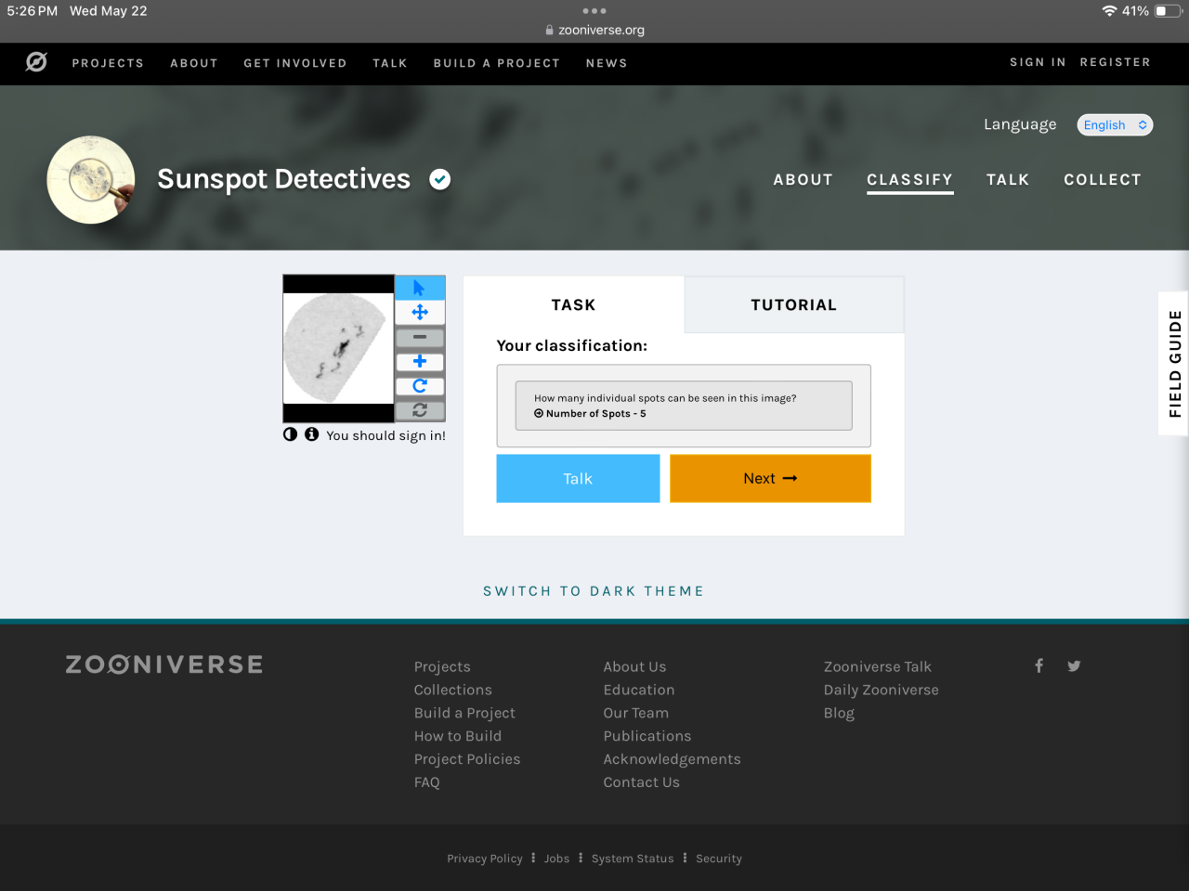
Task: Open Project Policies footer link
Action: [x=467, y=759]
